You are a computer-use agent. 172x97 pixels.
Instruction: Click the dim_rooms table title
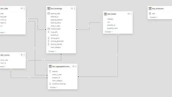coord(5,55)
